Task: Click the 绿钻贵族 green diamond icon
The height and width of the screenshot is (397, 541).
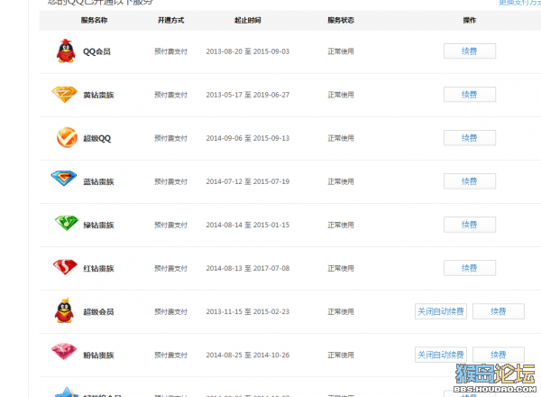Action: tap(67, 223)
